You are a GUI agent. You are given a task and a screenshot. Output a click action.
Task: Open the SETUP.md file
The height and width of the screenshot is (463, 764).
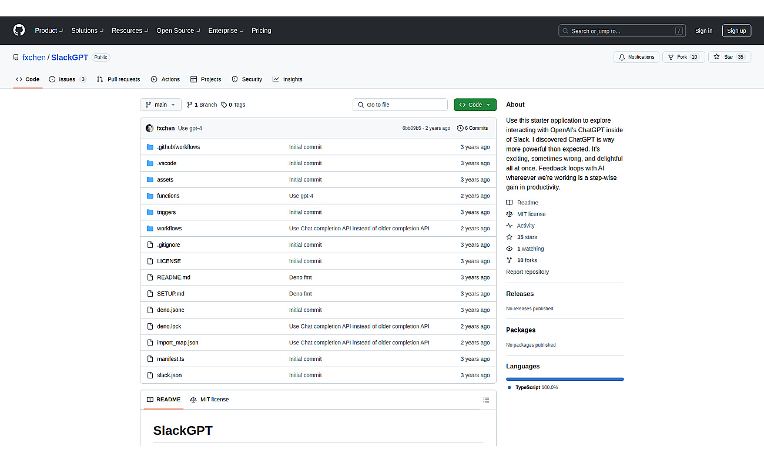(x=170, y=294)
